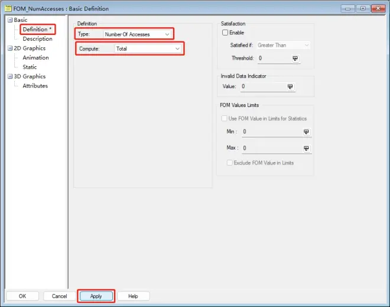The height and width of the screenshot is (307, 390).
Task: Open the Type dropdown for Number Of Accesses
Action: (x=168, y=34)
